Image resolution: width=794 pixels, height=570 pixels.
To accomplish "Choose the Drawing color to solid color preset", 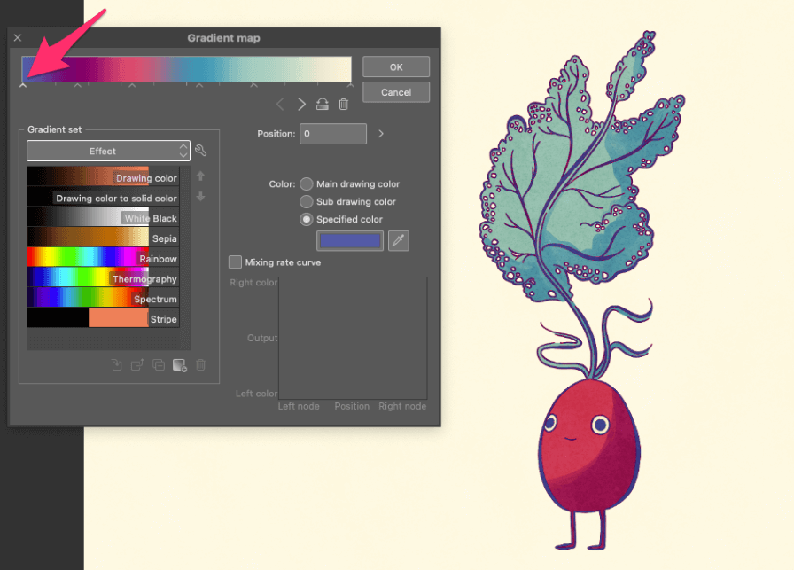I will tap(104, 197).
